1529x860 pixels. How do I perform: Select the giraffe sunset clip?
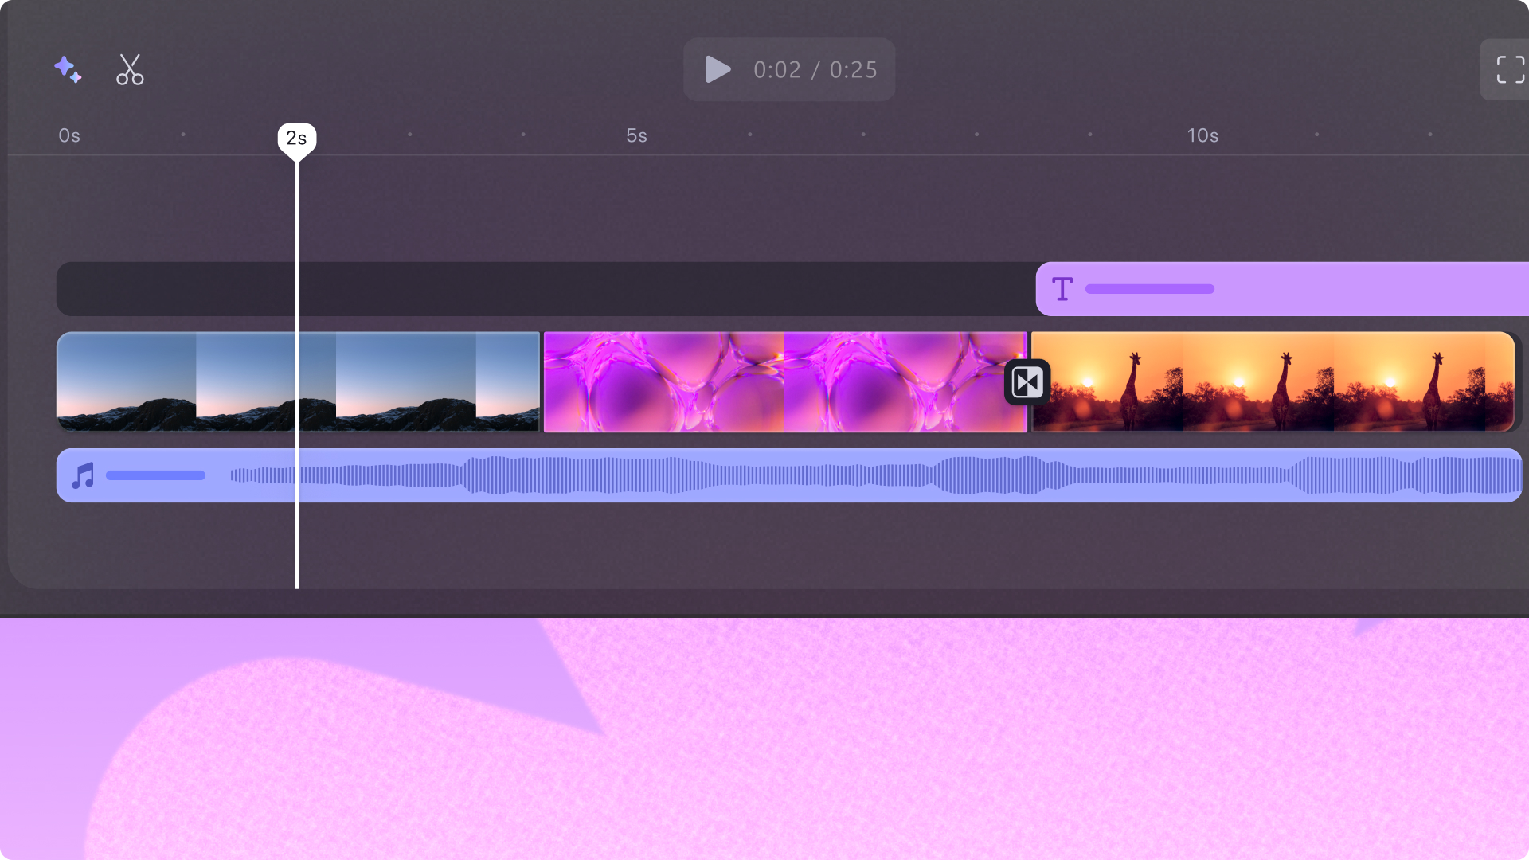[1274, 382]
